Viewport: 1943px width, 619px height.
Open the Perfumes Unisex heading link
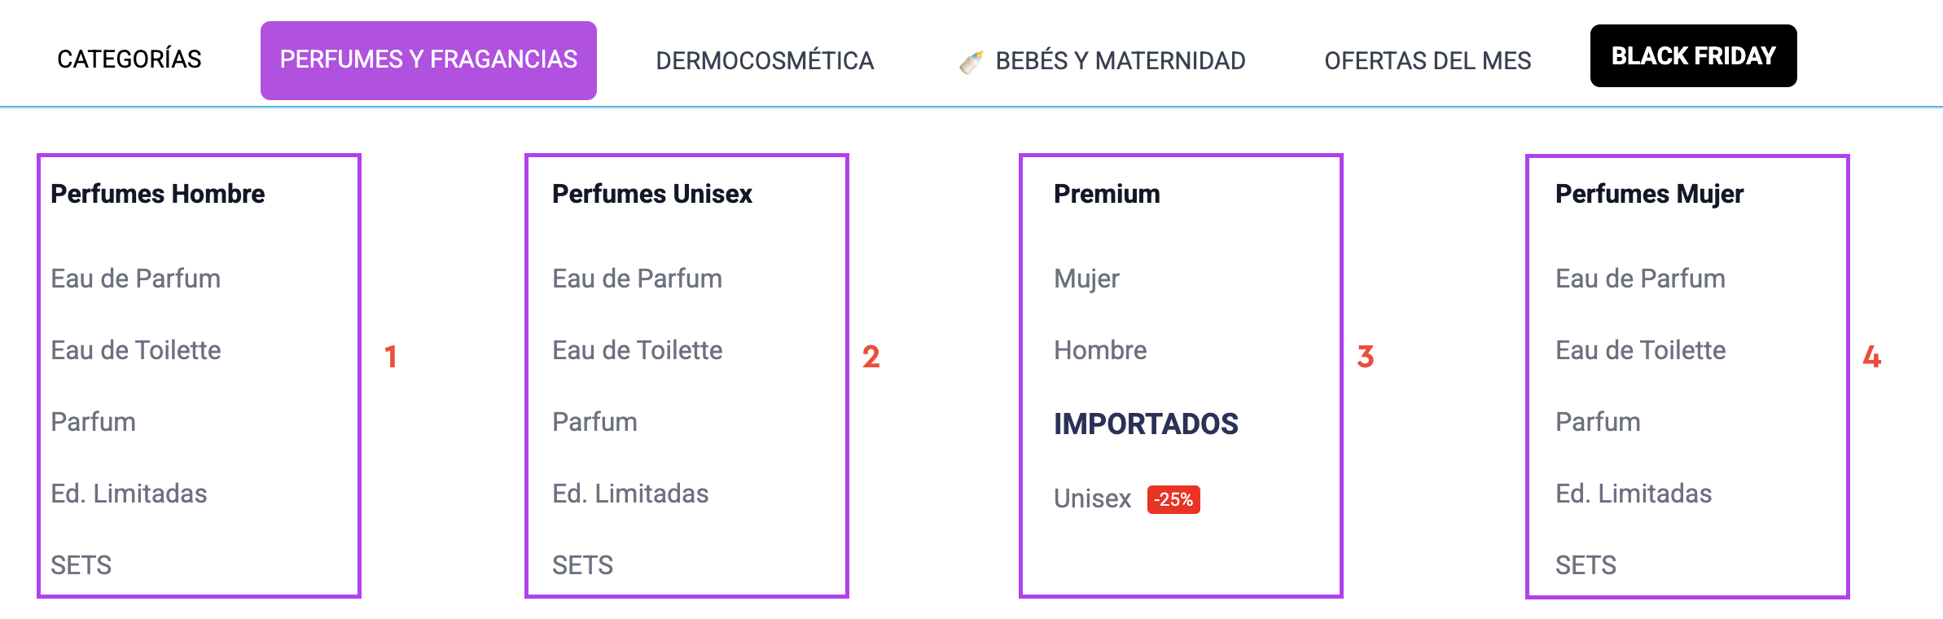click(652, 194)
